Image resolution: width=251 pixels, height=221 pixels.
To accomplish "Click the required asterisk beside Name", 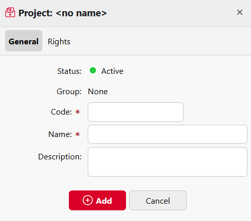I will coord(78,134).
